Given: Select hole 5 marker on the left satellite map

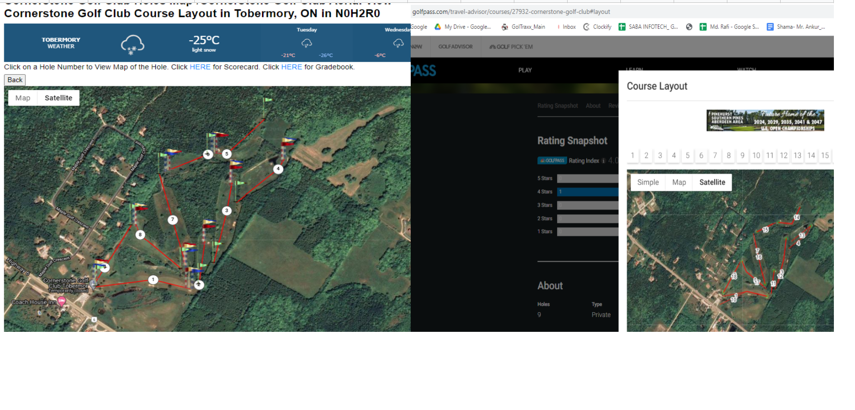Looking at the screenshot, I should pyautogui.click(x=227, y=154).
